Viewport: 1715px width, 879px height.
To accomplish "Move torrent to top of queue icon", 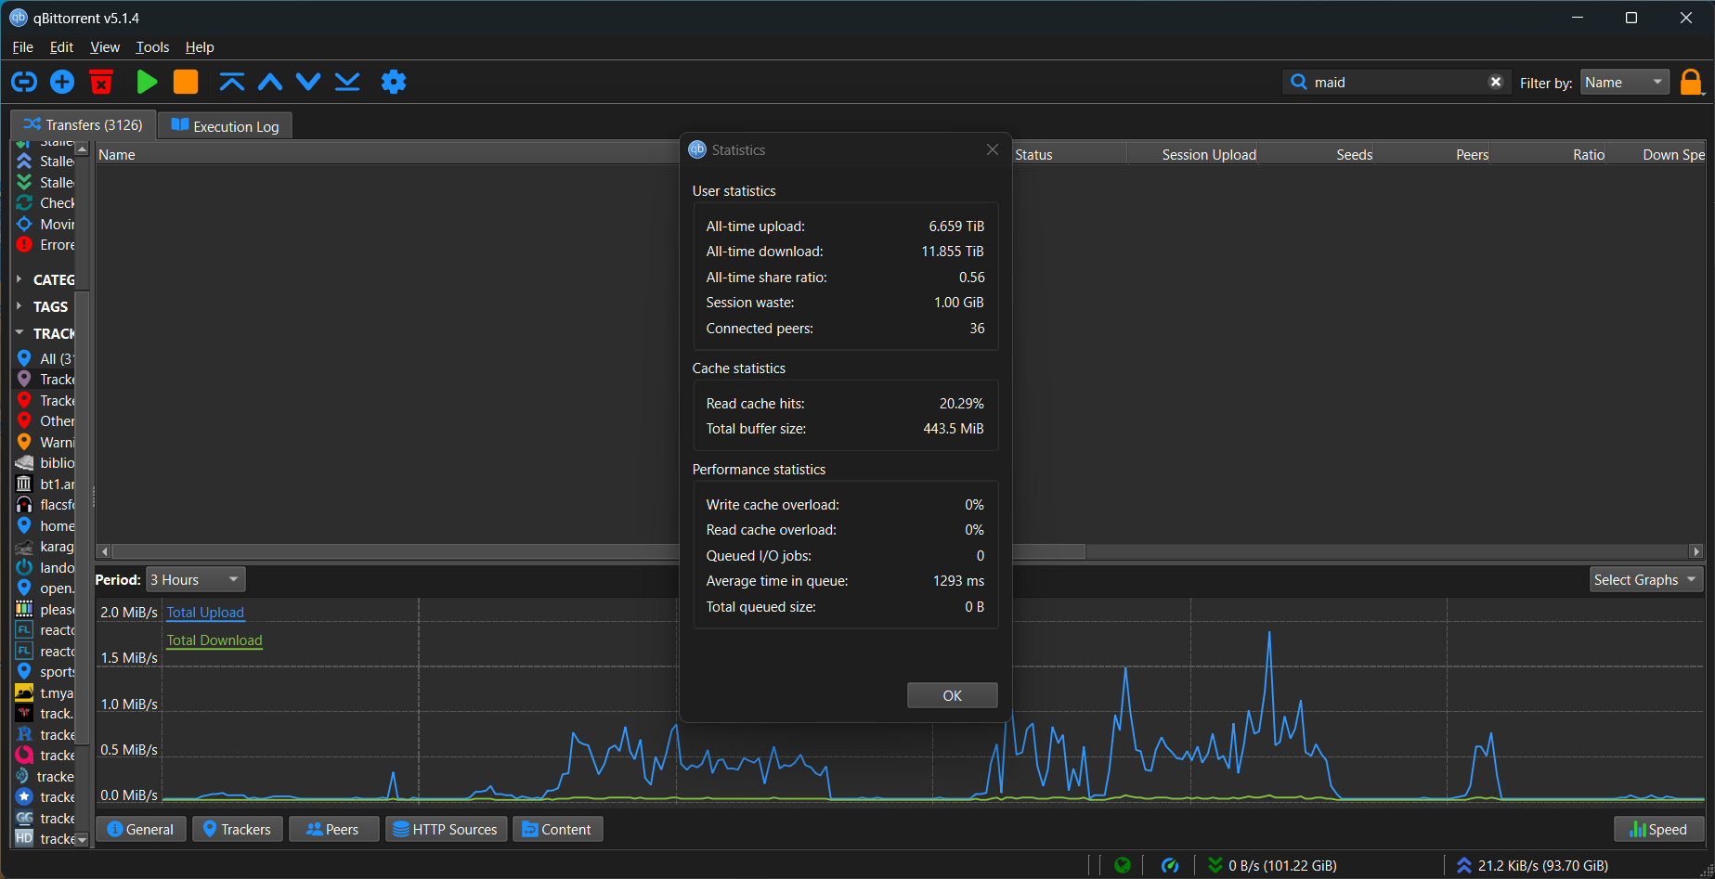I will [x=232, y=83].
